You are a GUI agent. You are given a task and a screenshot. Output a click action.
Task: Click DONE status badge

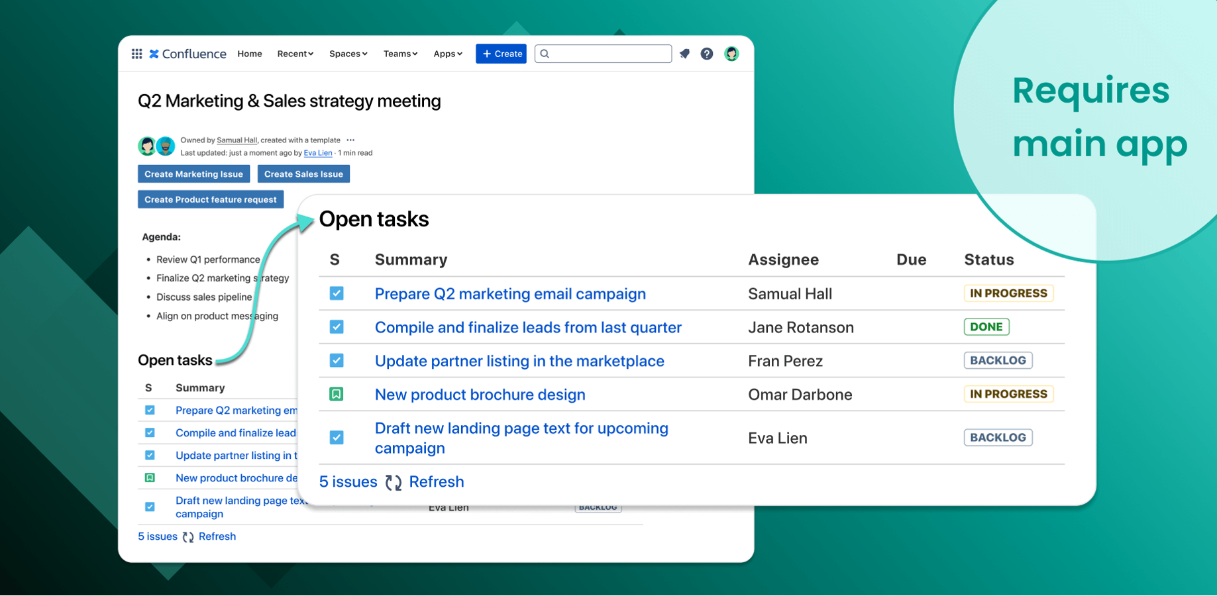[x=986, y=326]
